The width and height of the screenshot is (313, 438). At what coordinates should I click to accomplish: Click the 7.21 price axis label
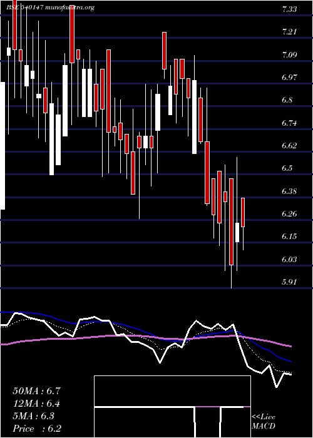[289, 32]
